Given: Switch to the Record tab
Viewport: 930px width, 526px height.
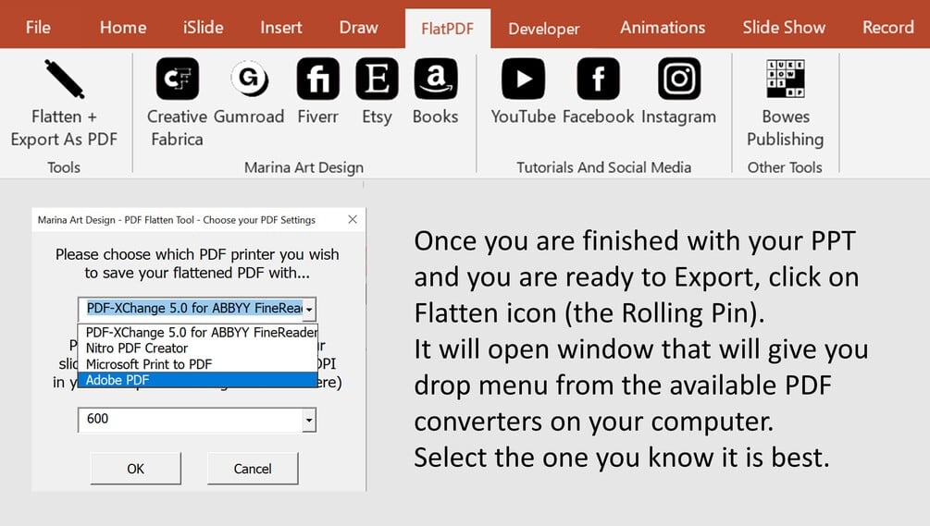Looking at the screenshot, I should 887,27.
